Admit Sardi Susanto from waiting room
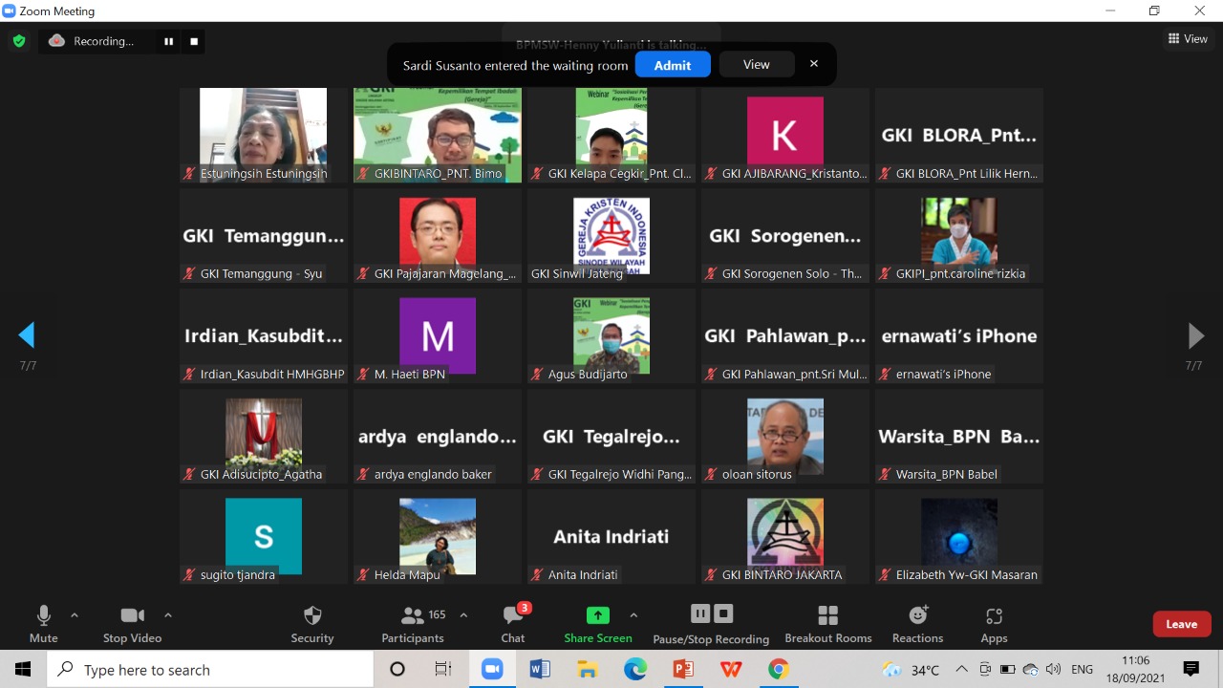The image size is (1223, 688). point(673,65)
